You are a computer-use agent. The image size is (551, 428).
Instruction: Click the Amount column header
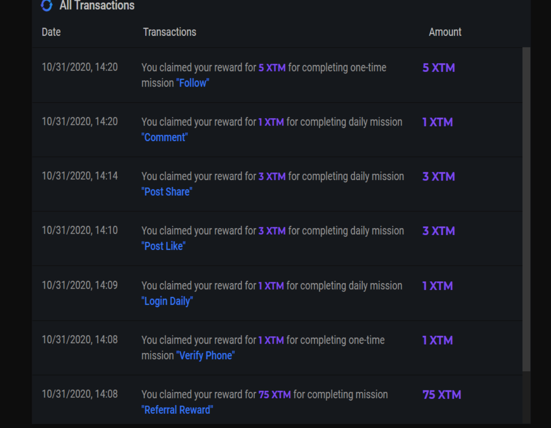click(x=445, y=32)
